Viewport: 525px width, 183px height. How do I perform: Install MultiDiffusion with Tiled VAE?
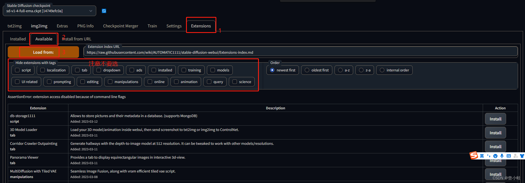[496, 174]
